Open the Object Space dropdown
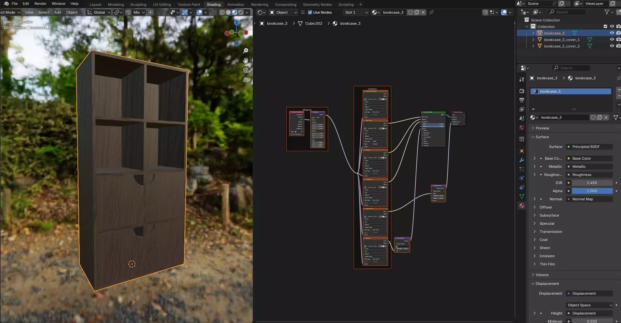 pos(589,305)
